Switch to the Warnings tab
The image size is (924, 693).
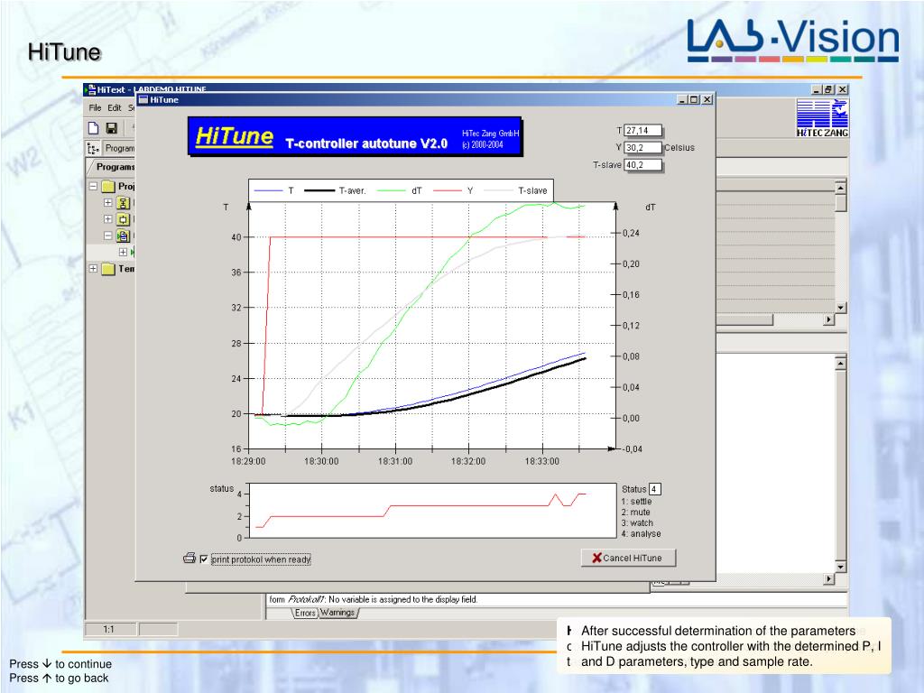(x=337, y=613)
